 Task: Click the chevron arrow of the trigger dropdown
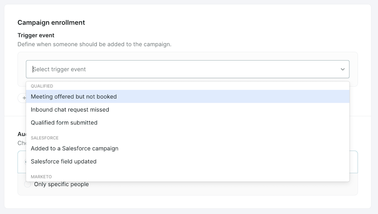pyautogui.click(x=343, y=69)
